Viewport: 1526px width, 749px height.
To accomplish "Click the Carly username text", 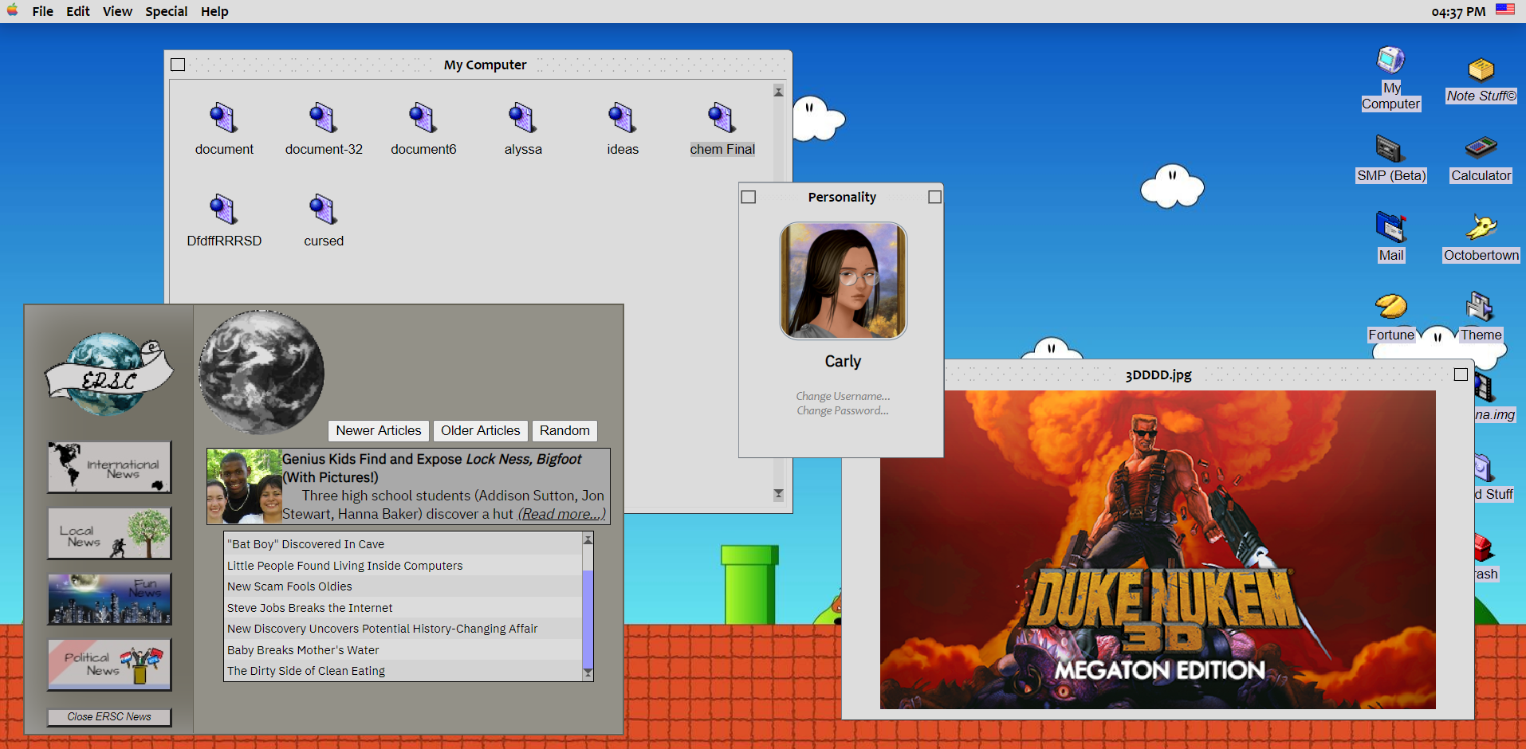I will pos(843,362).
